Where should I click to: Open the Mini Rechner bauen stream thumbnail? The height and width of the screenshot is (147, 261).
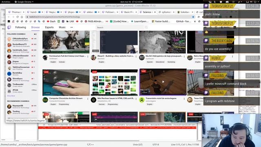[x=114, y=82]
